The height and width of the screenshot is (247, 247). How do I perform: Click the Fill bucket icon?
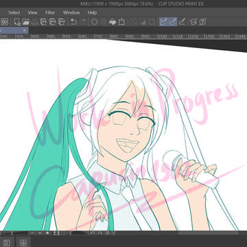pos(113,22)
